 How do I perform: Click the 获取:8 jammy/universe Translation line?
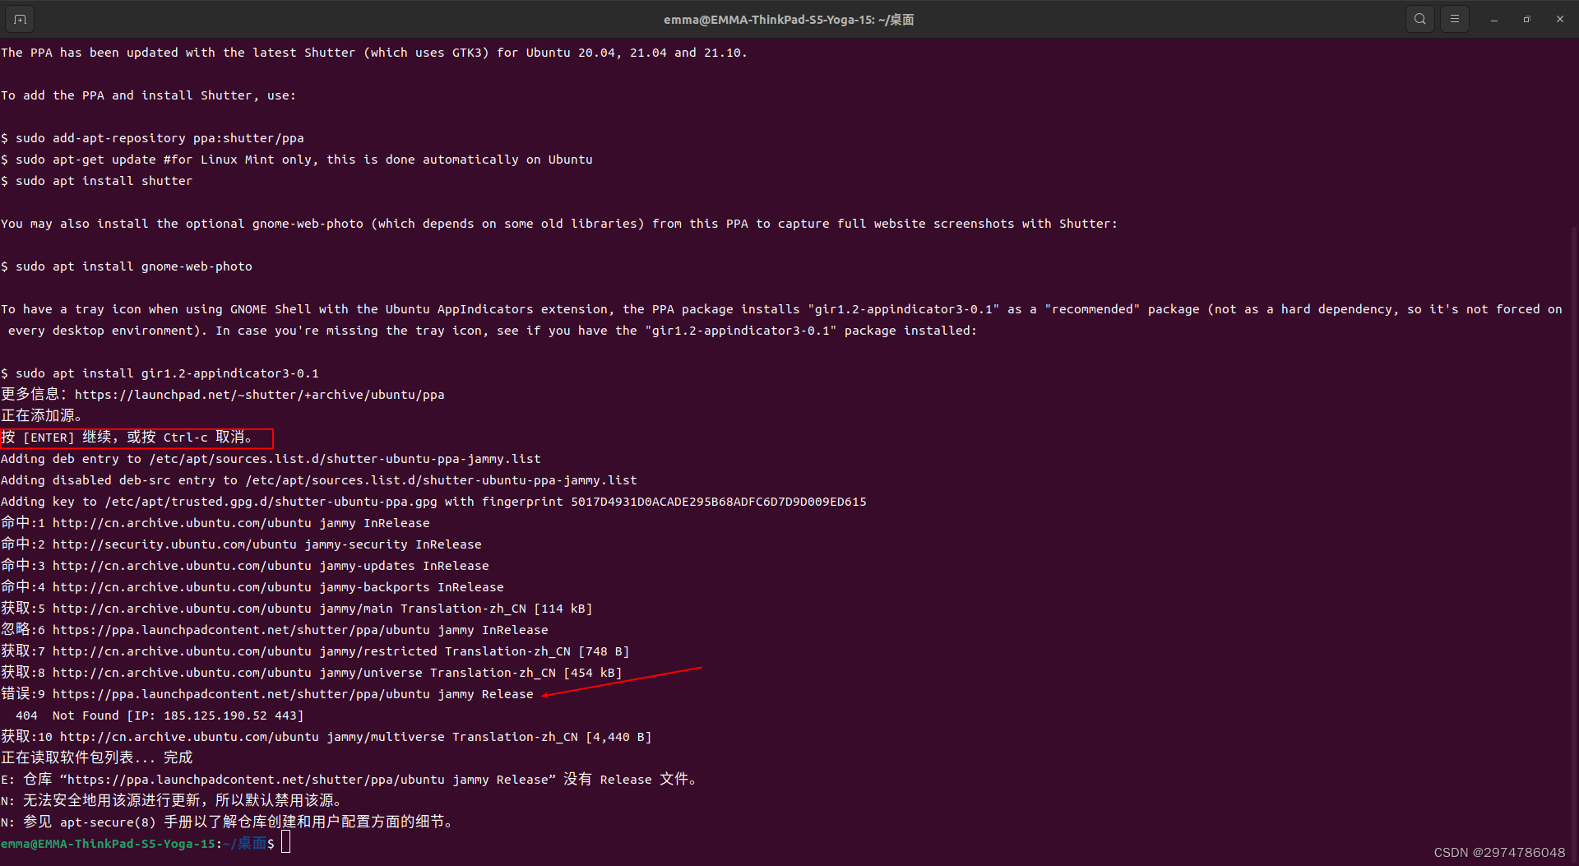click(x=312, y=673)
